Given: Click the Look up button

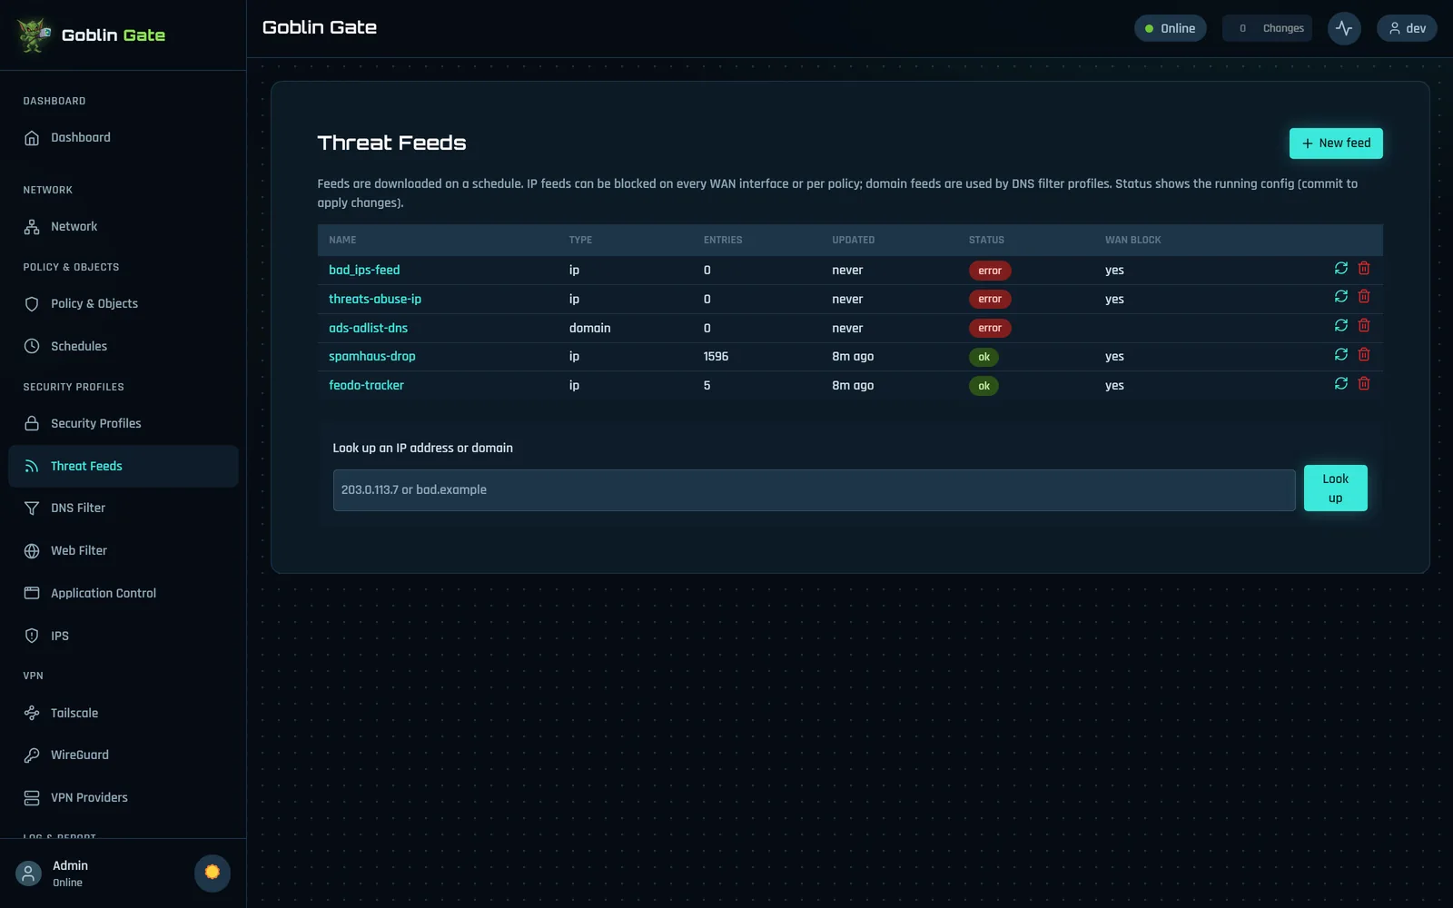Looking at the screenshot, I should pos(1335,489).
